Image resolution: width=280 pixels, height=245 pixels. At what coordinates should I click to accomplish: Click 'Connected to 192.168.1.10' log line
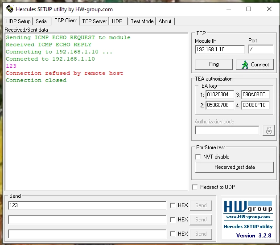point(50,59)
